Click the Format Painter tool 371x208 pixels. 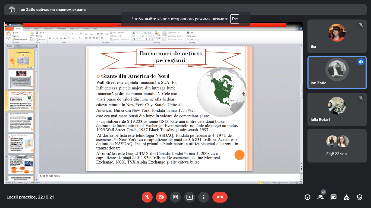(x=21, y=40)
